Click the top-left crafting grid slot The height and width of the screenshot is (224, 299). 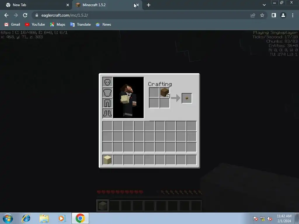pyautogui.click(x=154, y=92)
